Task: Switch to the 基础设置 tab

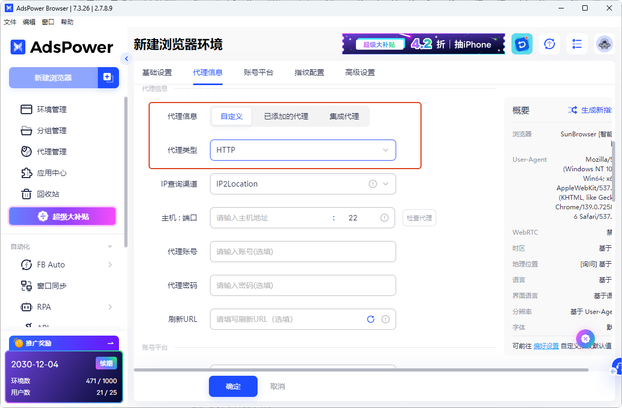Action: [x=157, y=72]
